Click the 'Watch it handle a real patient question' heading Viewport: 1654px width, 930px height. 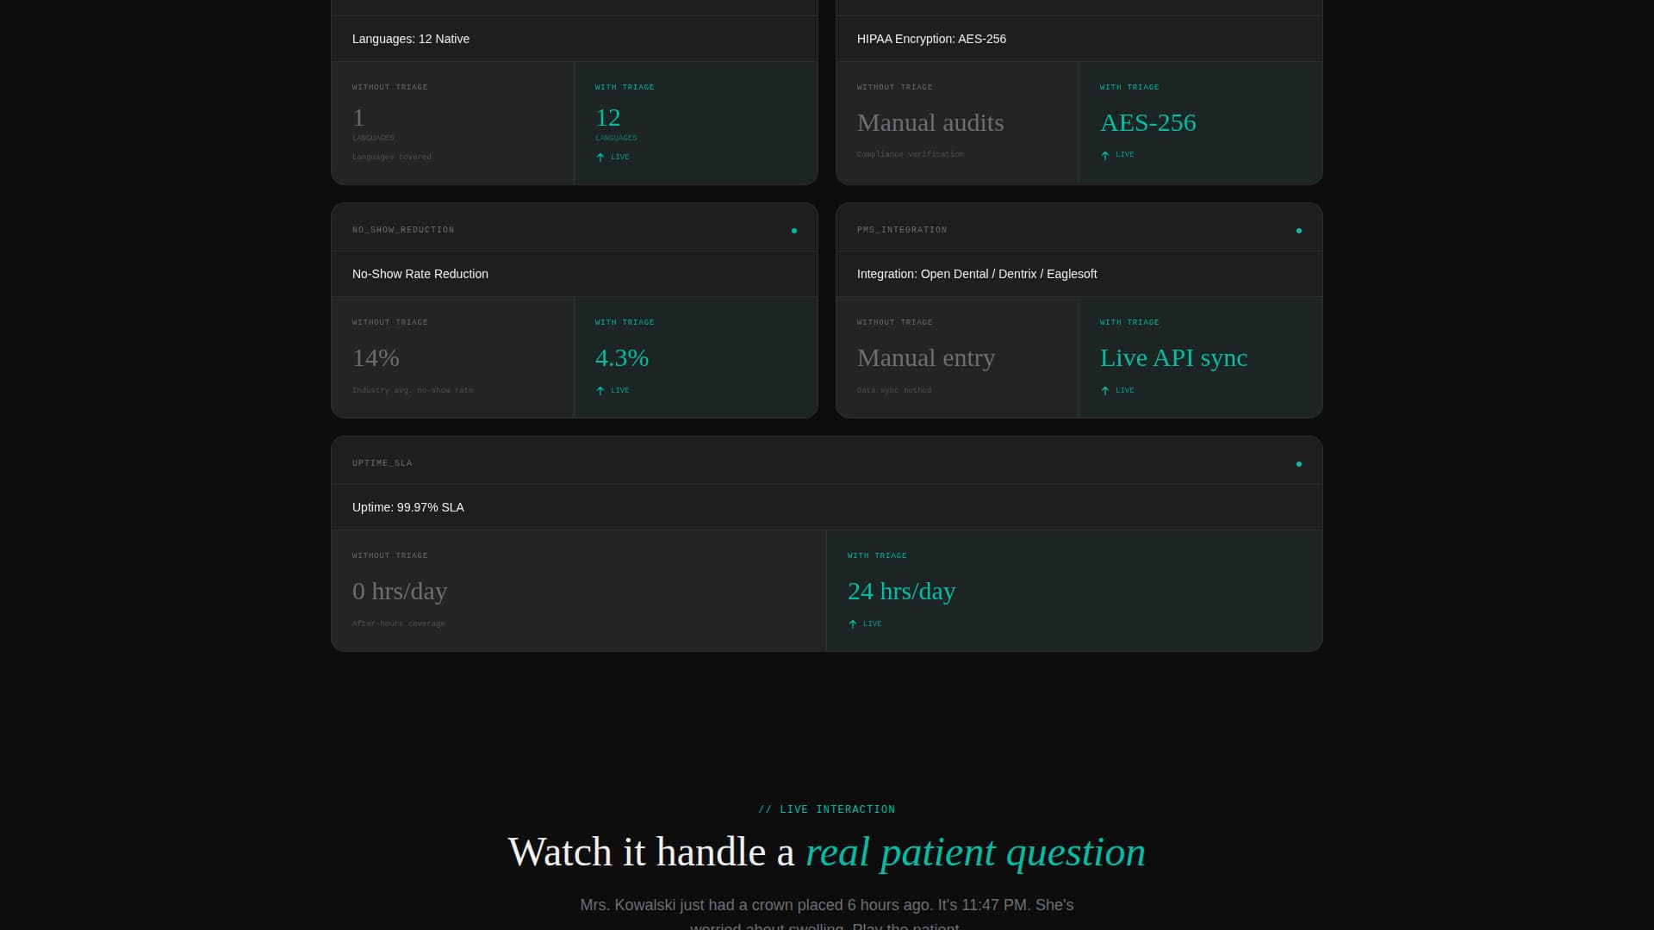(x=827, y=852)
